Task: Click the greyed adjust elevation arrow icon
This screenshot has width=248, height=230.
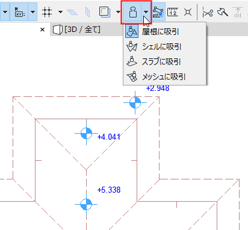Action: (x=238, y=12)
